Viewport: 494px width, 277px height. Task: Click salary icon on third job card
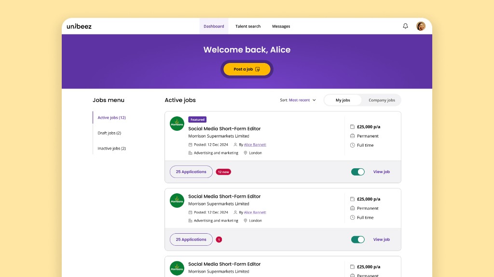(x=352, y=266)
